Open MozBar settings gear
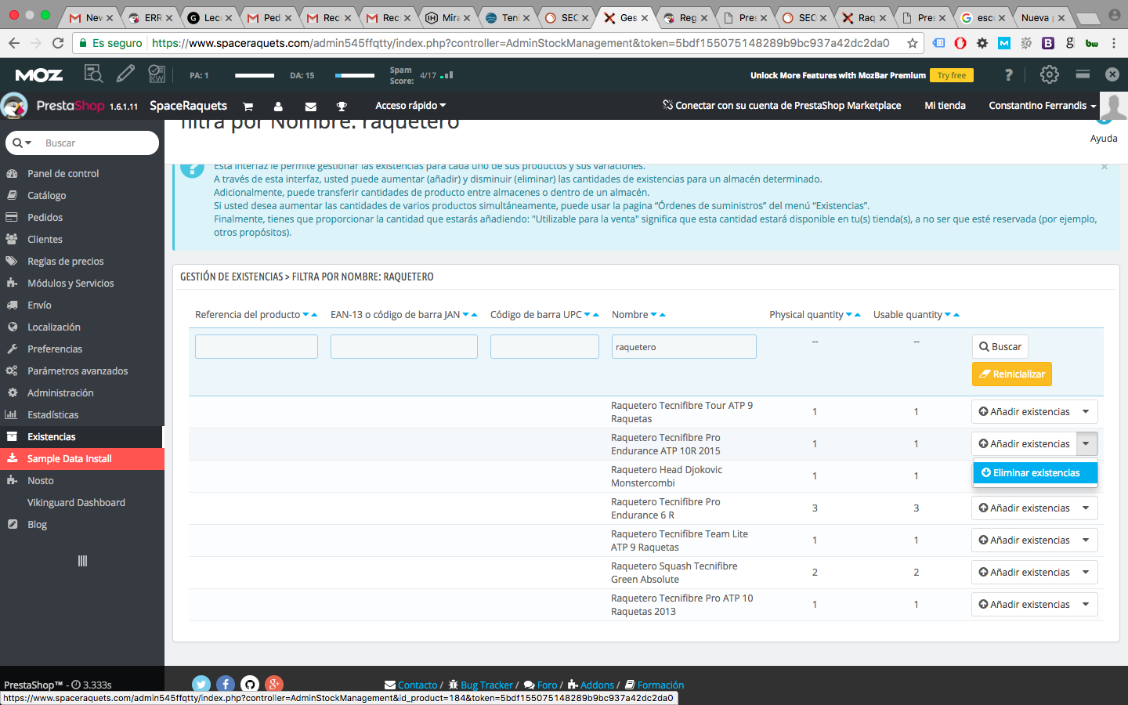The width and height of the screenshot is (1128, 705). pyautogui.click(x=1049, y=74)
